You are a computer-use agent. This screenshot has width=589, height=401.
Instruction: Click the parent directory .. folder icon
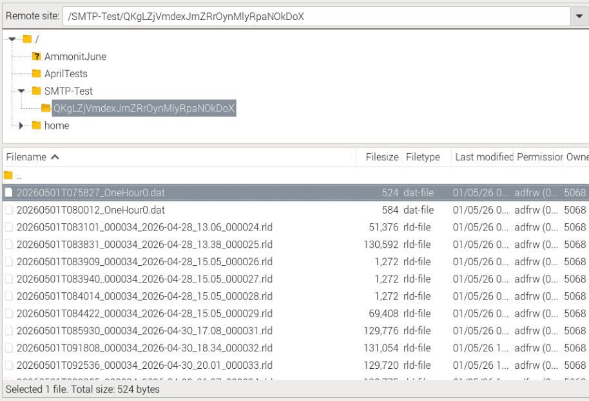click(x=8, y=175)
